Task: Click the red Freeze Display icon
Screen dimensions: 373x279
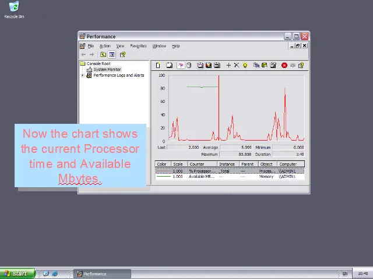Action: [284, 65]
